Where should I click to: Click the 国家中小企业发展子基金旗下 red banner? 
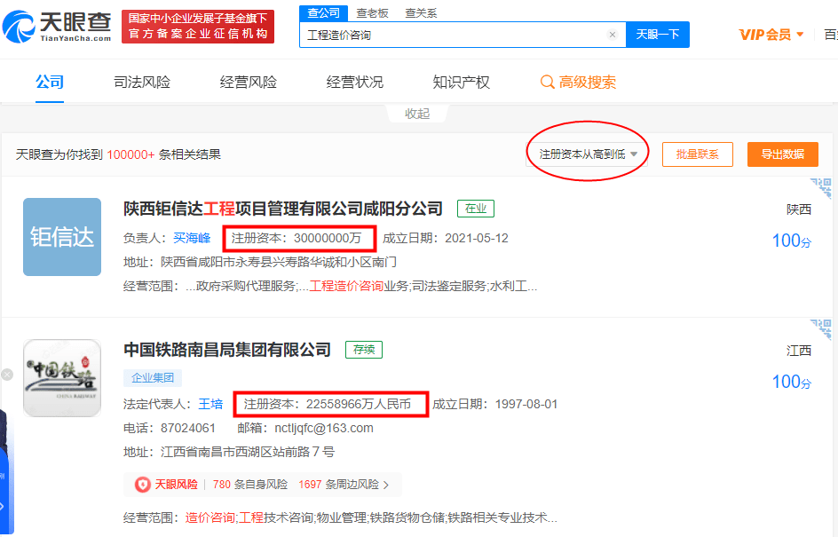[198, 26]
